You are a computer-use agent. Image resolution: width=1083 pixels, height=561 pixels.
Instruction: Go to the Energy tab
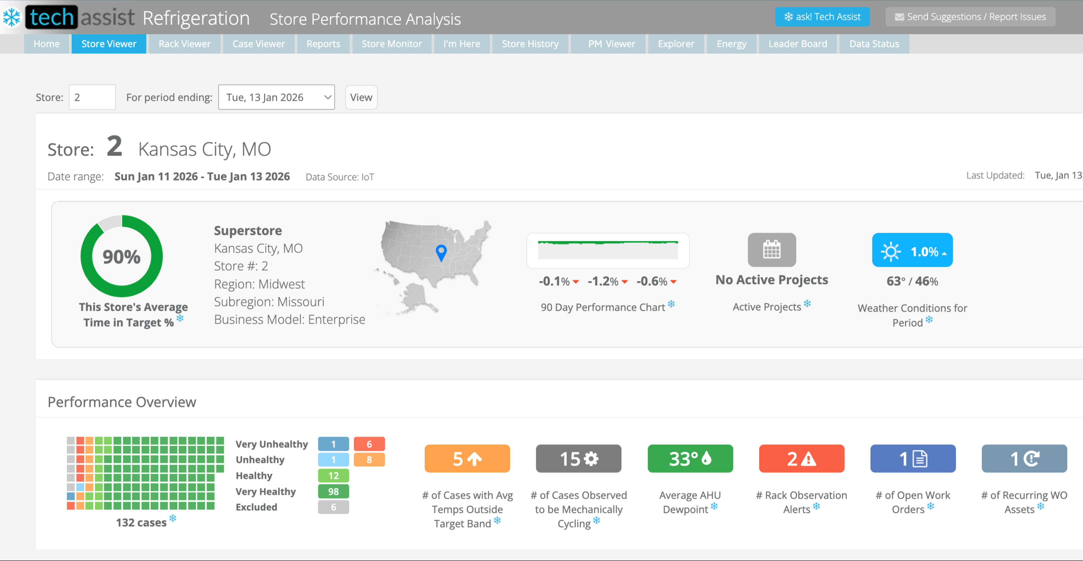click(x=731, y=44)
